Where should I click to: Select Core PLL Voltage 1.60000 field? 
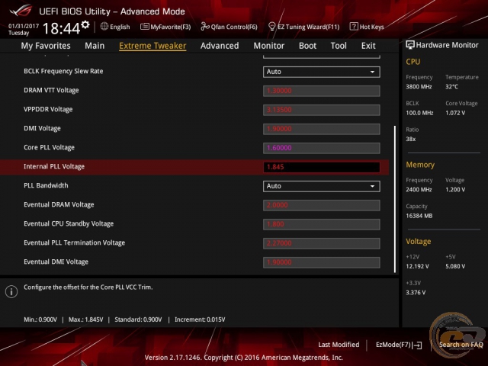tap(322, 148)
